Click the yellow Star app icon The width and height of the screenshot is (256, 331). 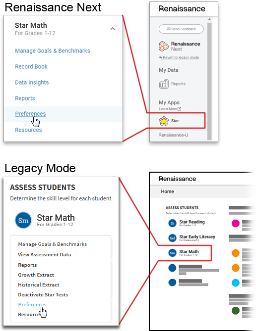[163, 121]
